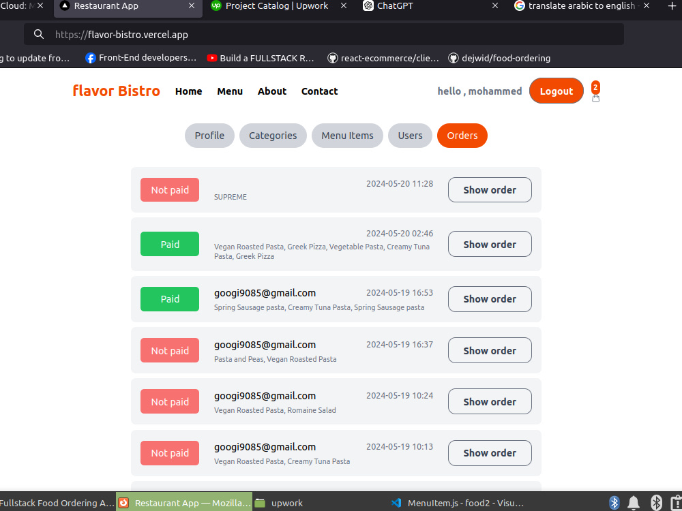Click the text 'Vegan Roasted Pasta, Romaine Salad'
Screen dimensions: 682x511
point(275,410)
